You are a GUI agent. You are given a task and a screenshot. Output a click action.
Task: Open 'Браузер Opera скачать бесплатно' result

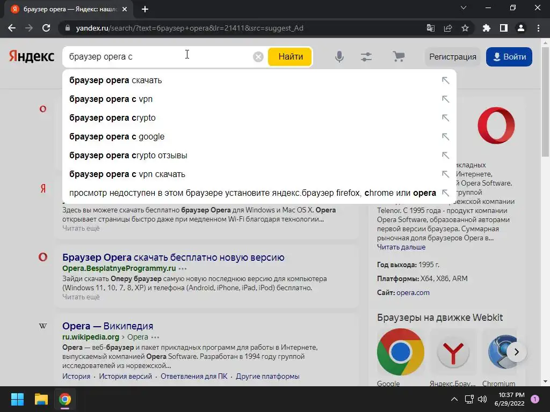pos(173,257)
